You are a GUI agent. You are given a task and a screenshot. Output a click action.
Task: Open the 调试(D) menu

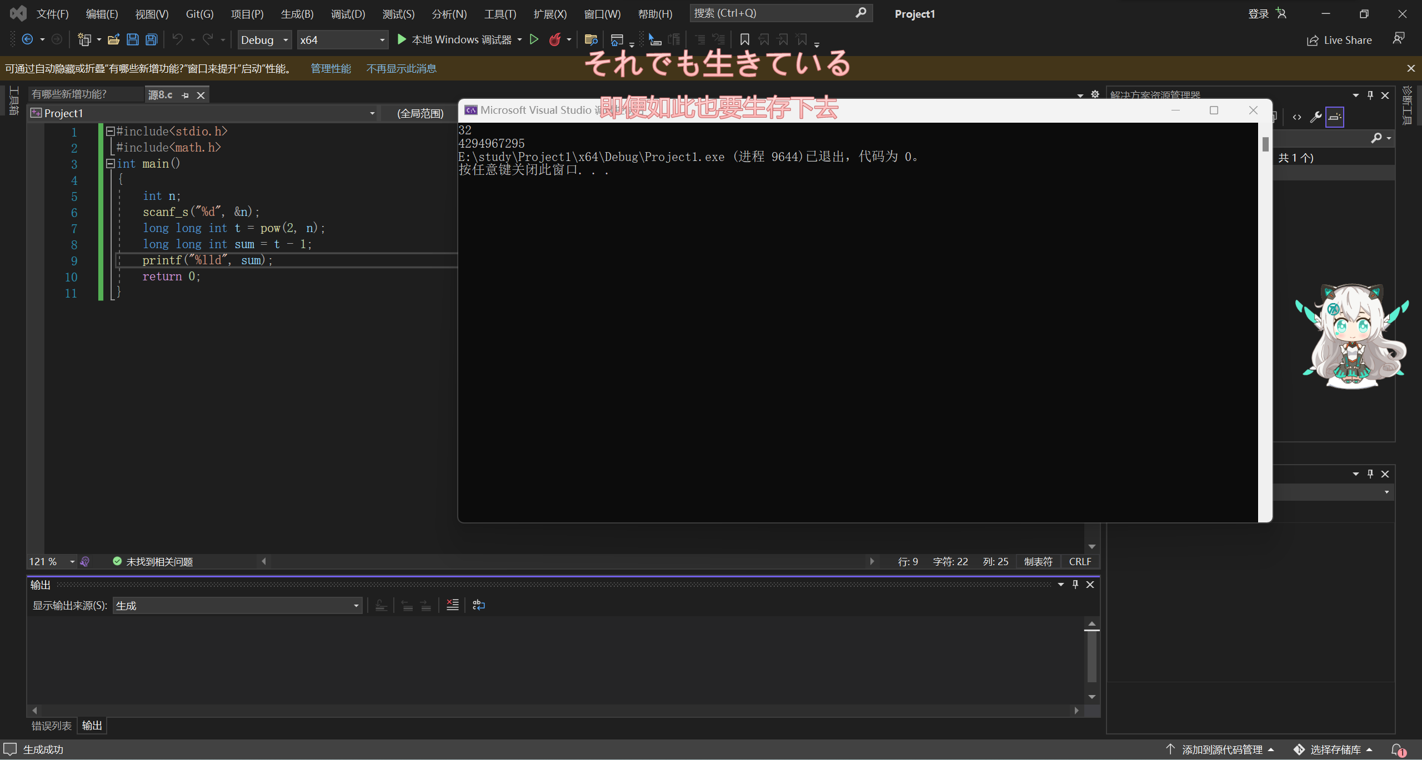pos(348,14)
